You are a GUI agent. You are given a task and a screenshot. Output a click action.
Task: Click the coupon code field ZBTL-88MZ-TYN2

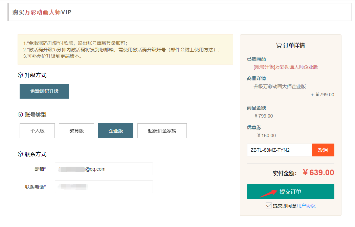point(280,150)
